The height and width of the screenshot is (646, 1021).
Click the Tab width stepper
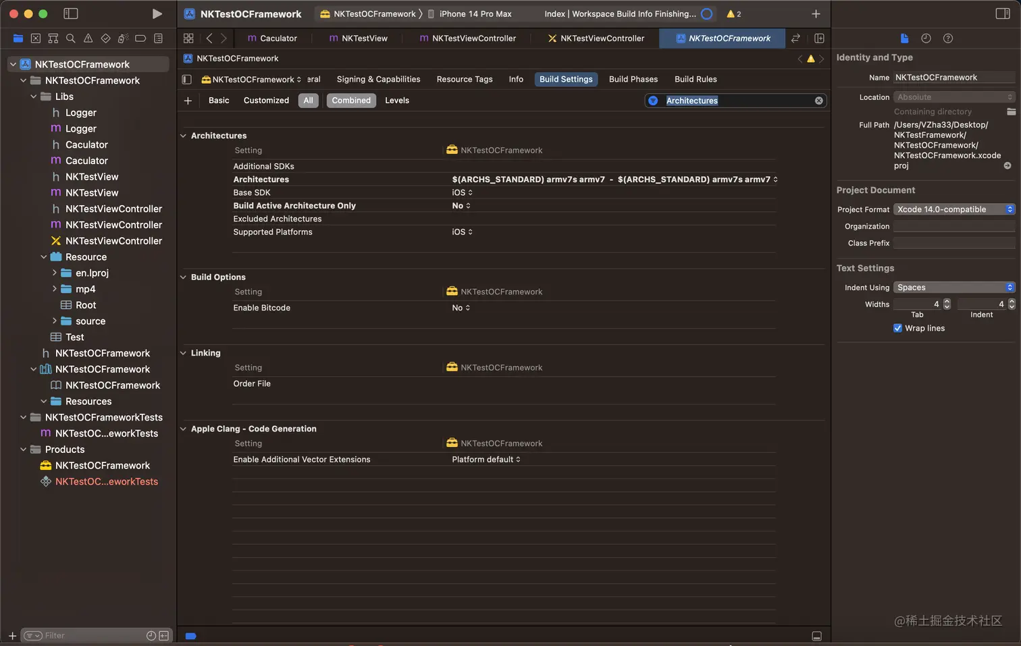(x=947, y=304)
